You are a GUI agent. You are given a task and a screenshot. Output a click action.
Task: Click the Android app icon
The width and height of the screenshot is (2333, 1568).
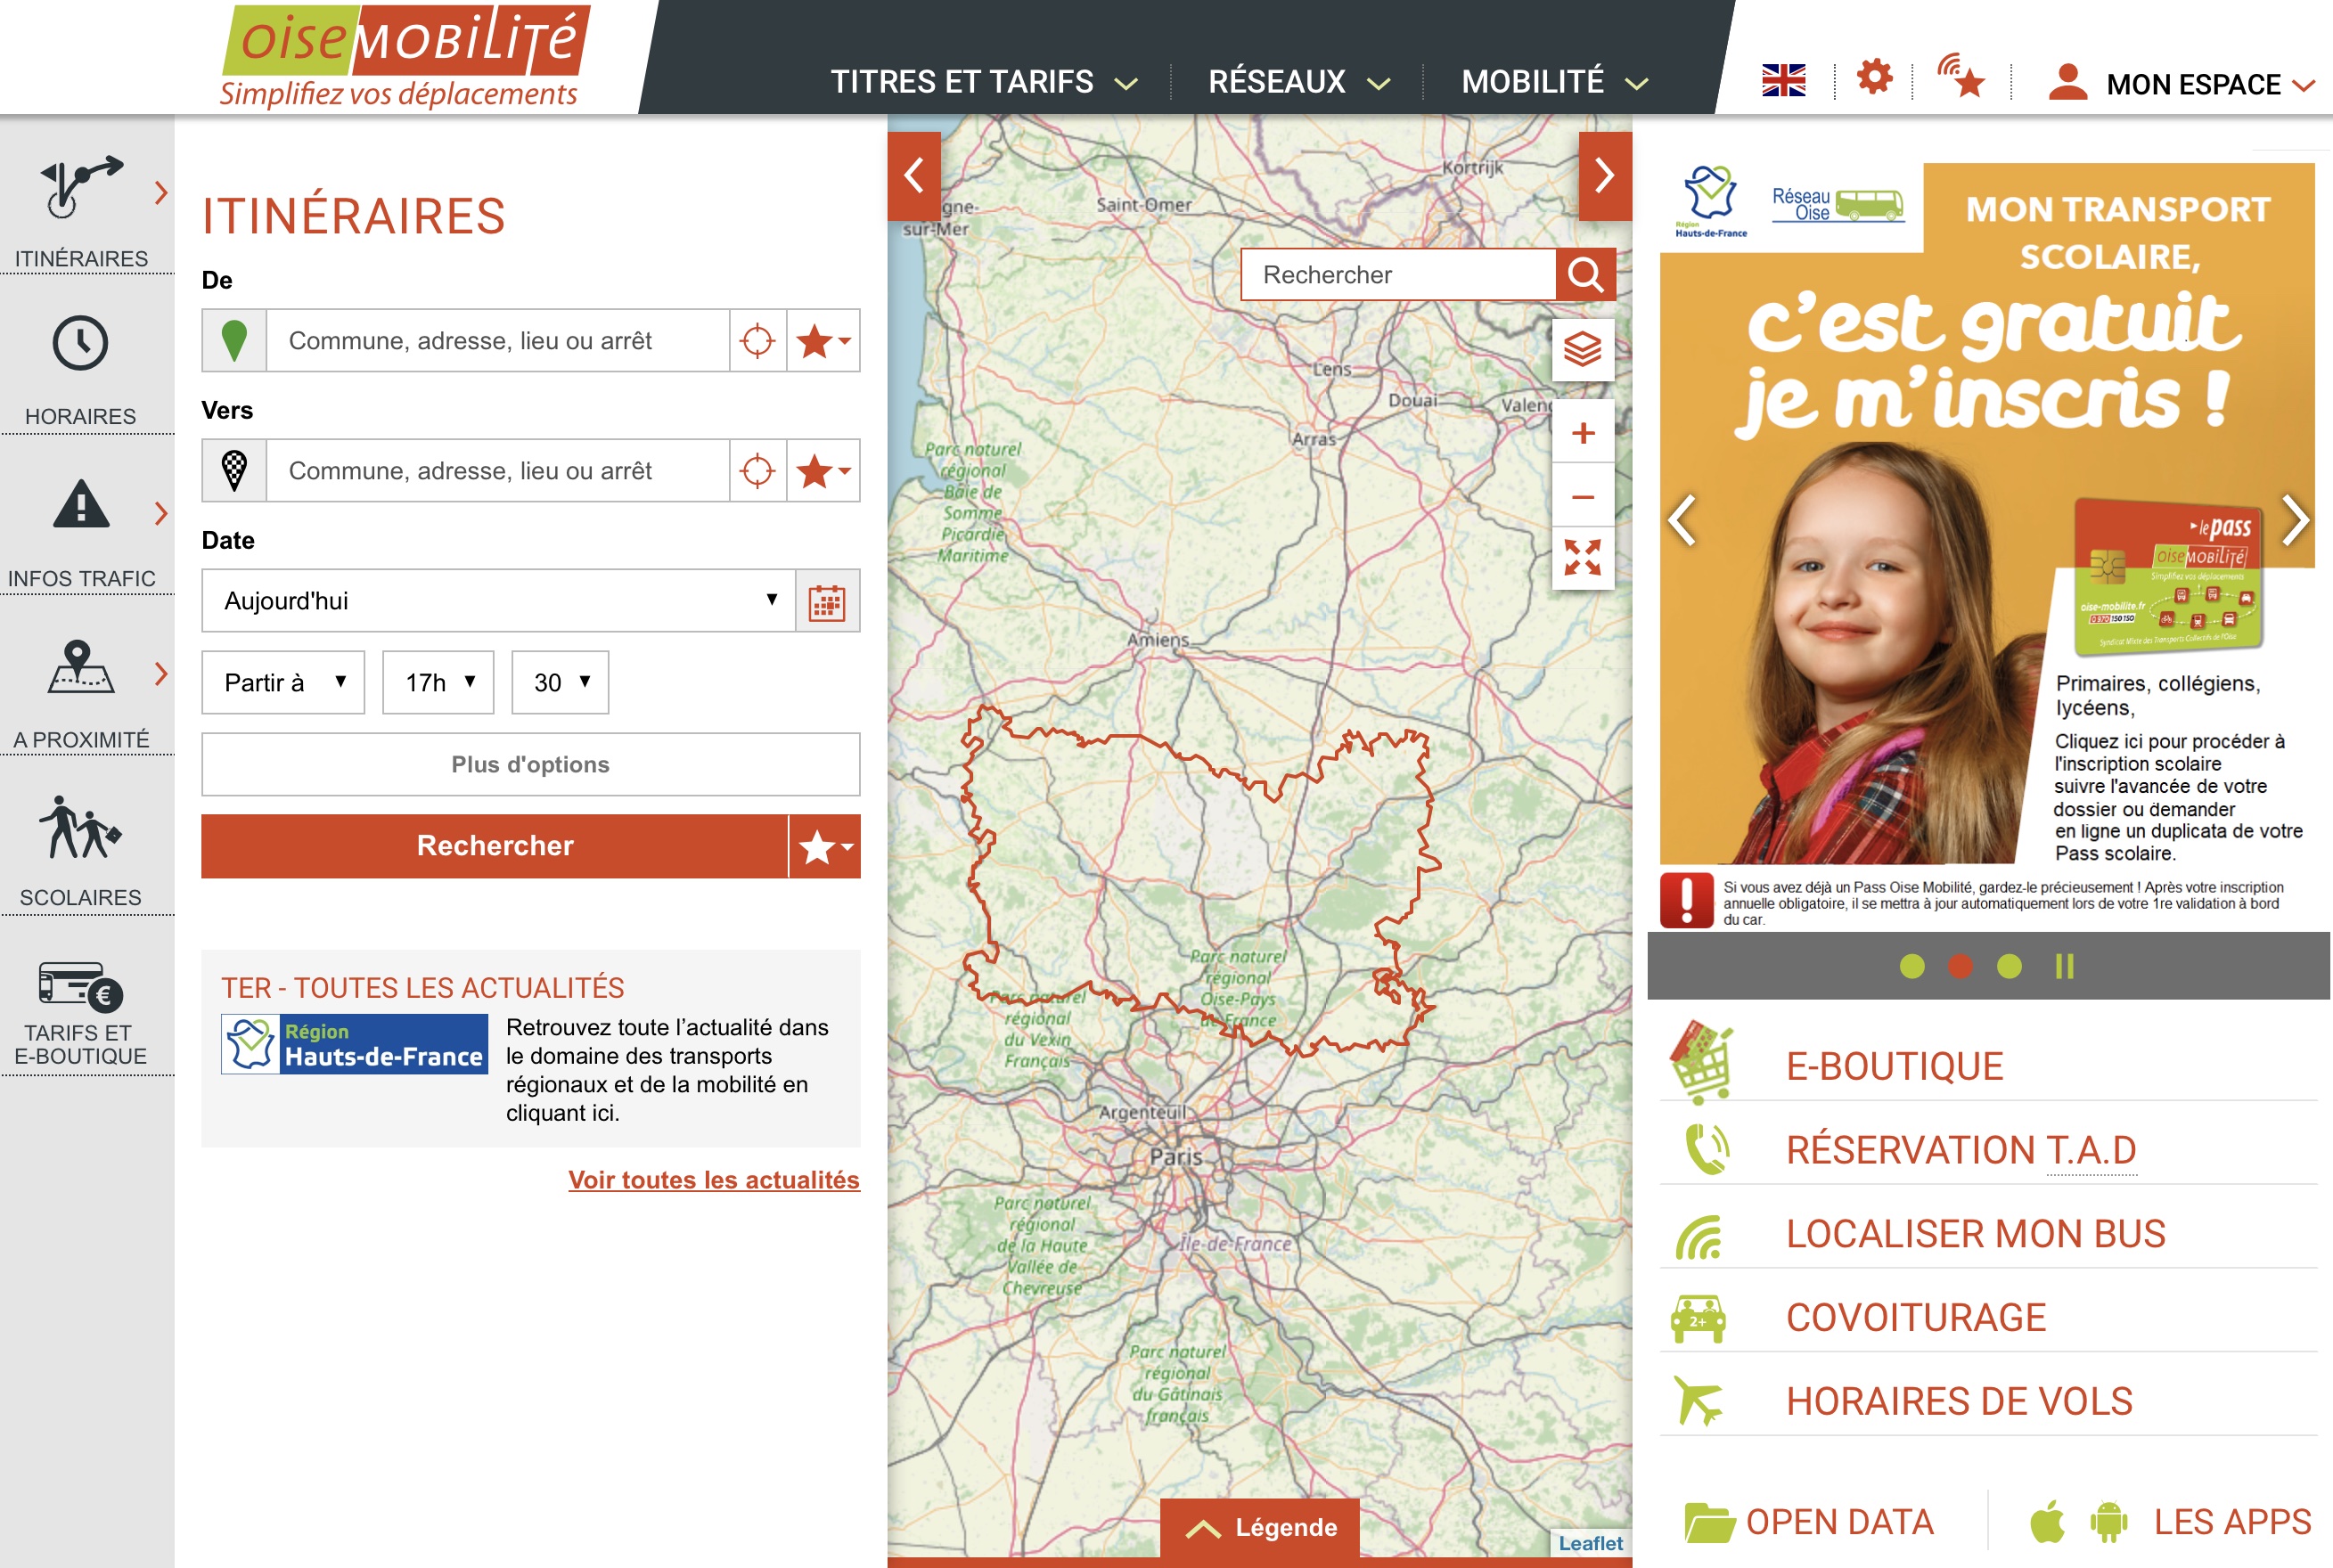[2108, 1523]
